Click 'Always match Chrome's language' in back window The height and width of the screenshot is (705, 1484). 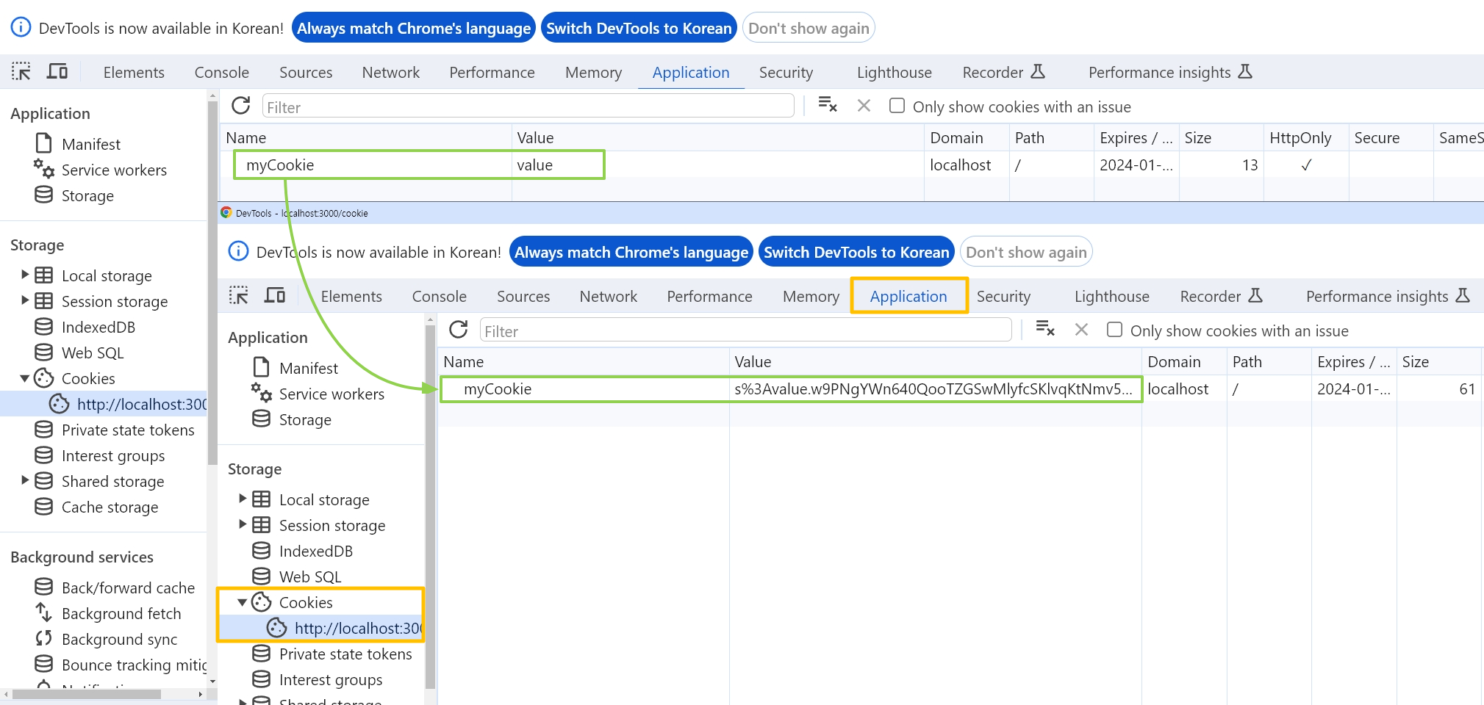tap(414, 28)
